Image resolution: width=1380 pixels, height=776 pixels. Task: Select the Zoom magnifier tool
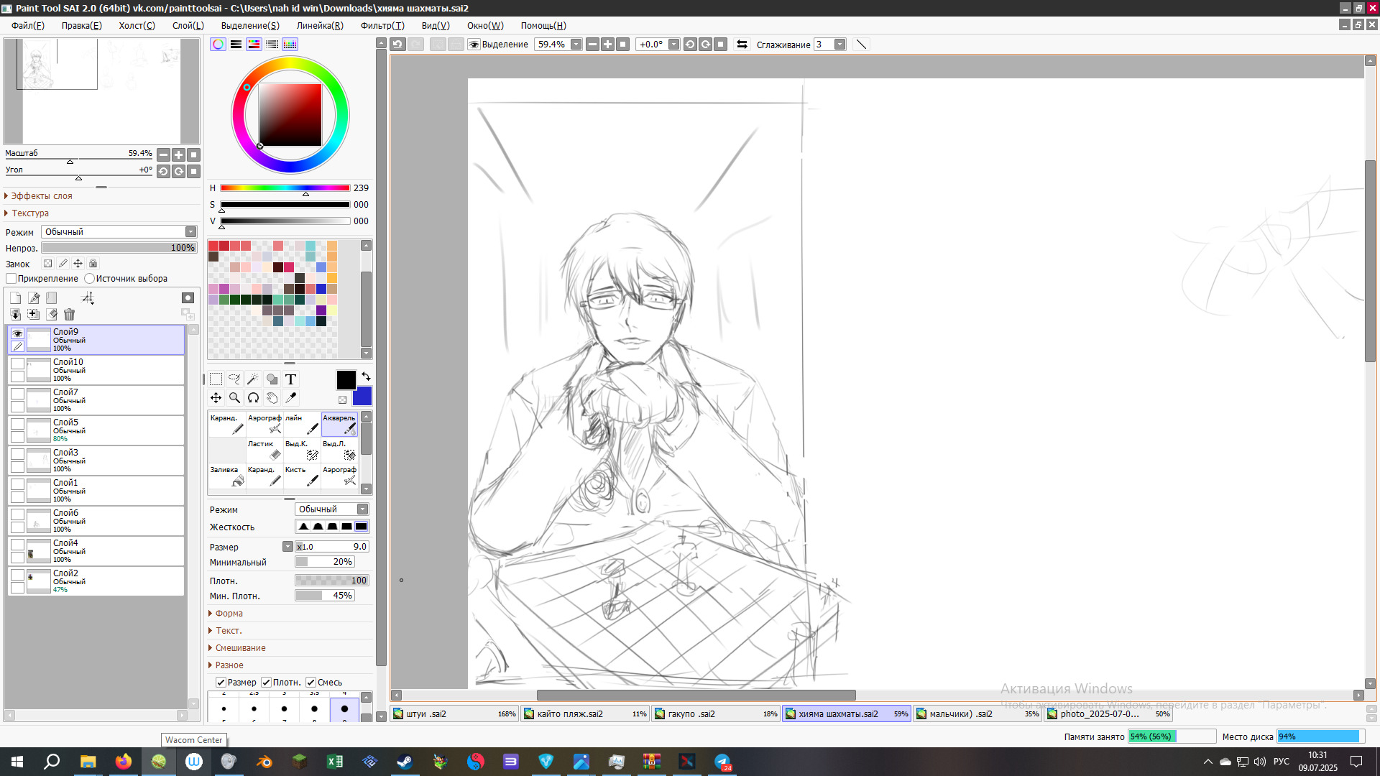pos(234,398)
